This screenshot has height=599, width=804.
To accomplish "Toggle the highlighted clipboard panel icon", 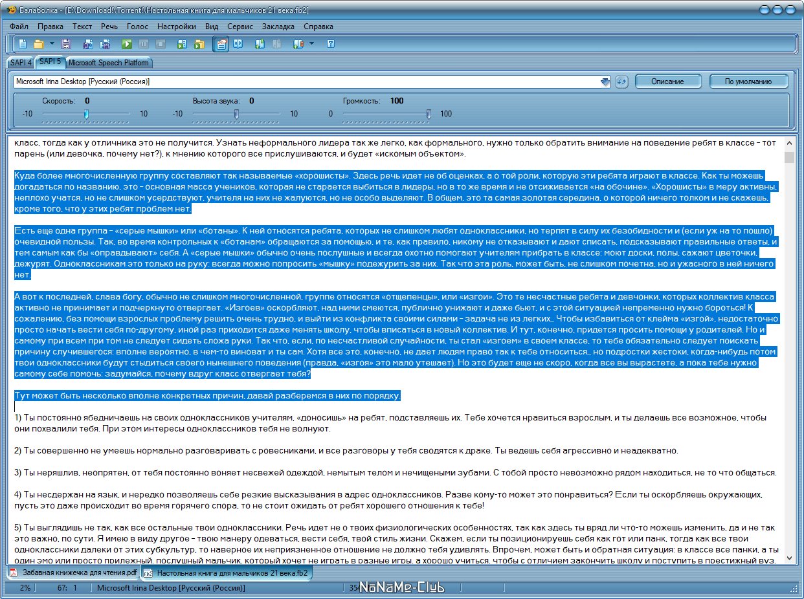I will (x=221, y=44).
